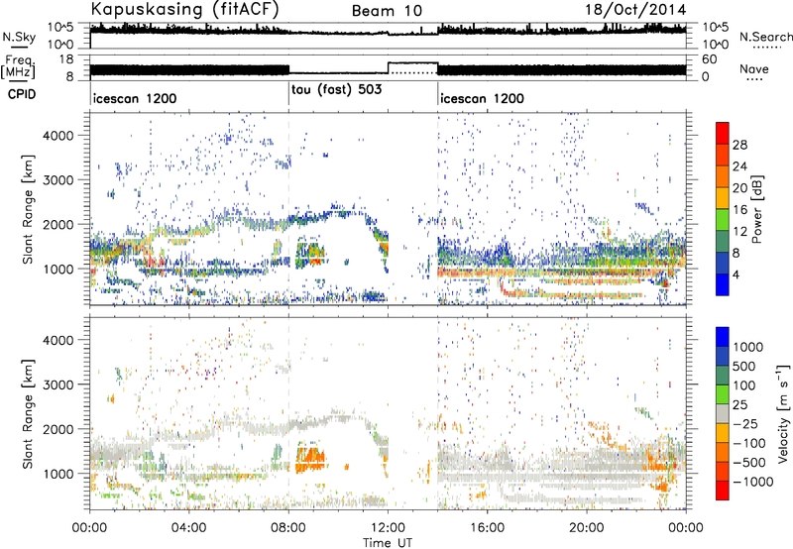
Task: Click the date '18/Oct/2014'
Action: tap(635, 10)
